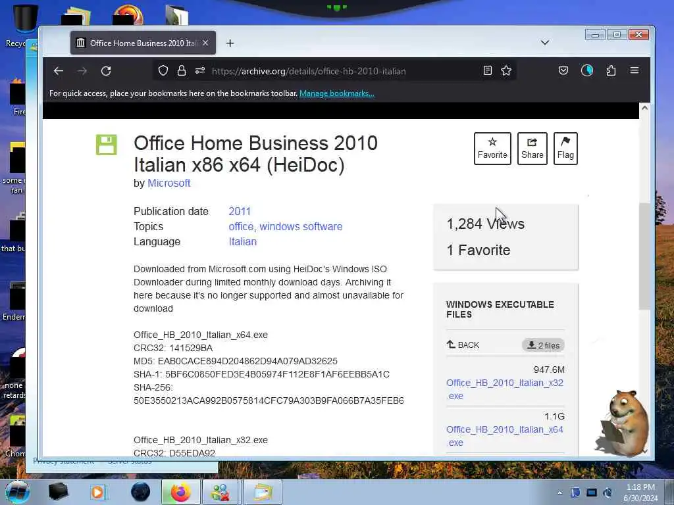Image resolution: width=674 pixels, height=505 pixels.
Task: Show hidden tray icons arrow
Action: (559, 493)
